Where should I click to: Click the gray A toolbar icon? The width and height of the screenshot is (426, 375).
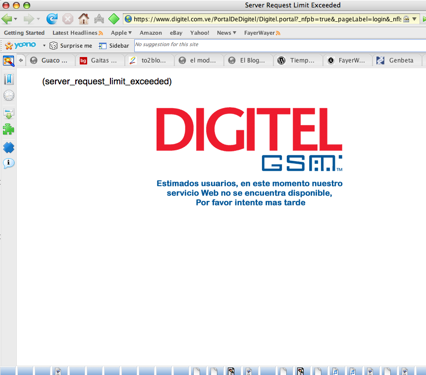tap(99, 19)
